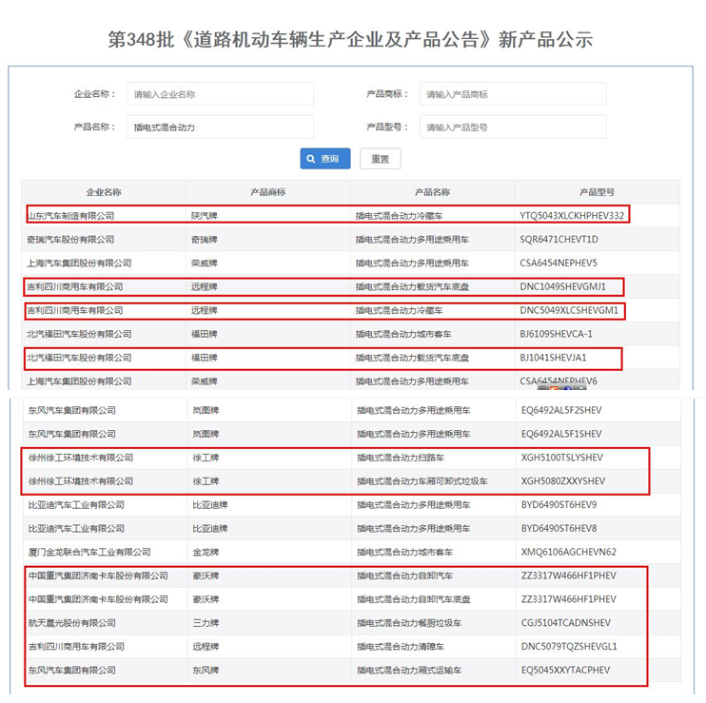Click the 产品名称 column header

[x=432, y=192]
